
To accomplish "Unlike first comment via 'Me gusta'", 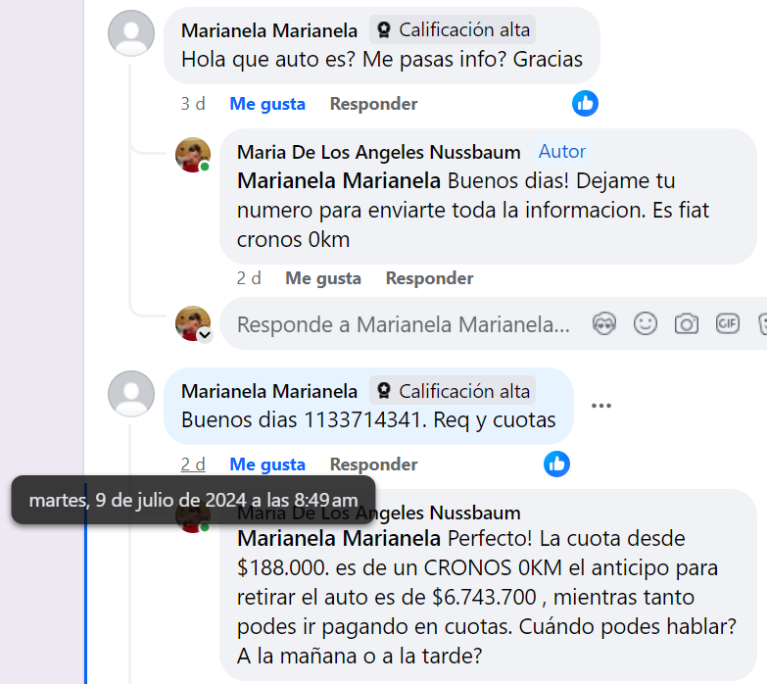I will (267, 104).
